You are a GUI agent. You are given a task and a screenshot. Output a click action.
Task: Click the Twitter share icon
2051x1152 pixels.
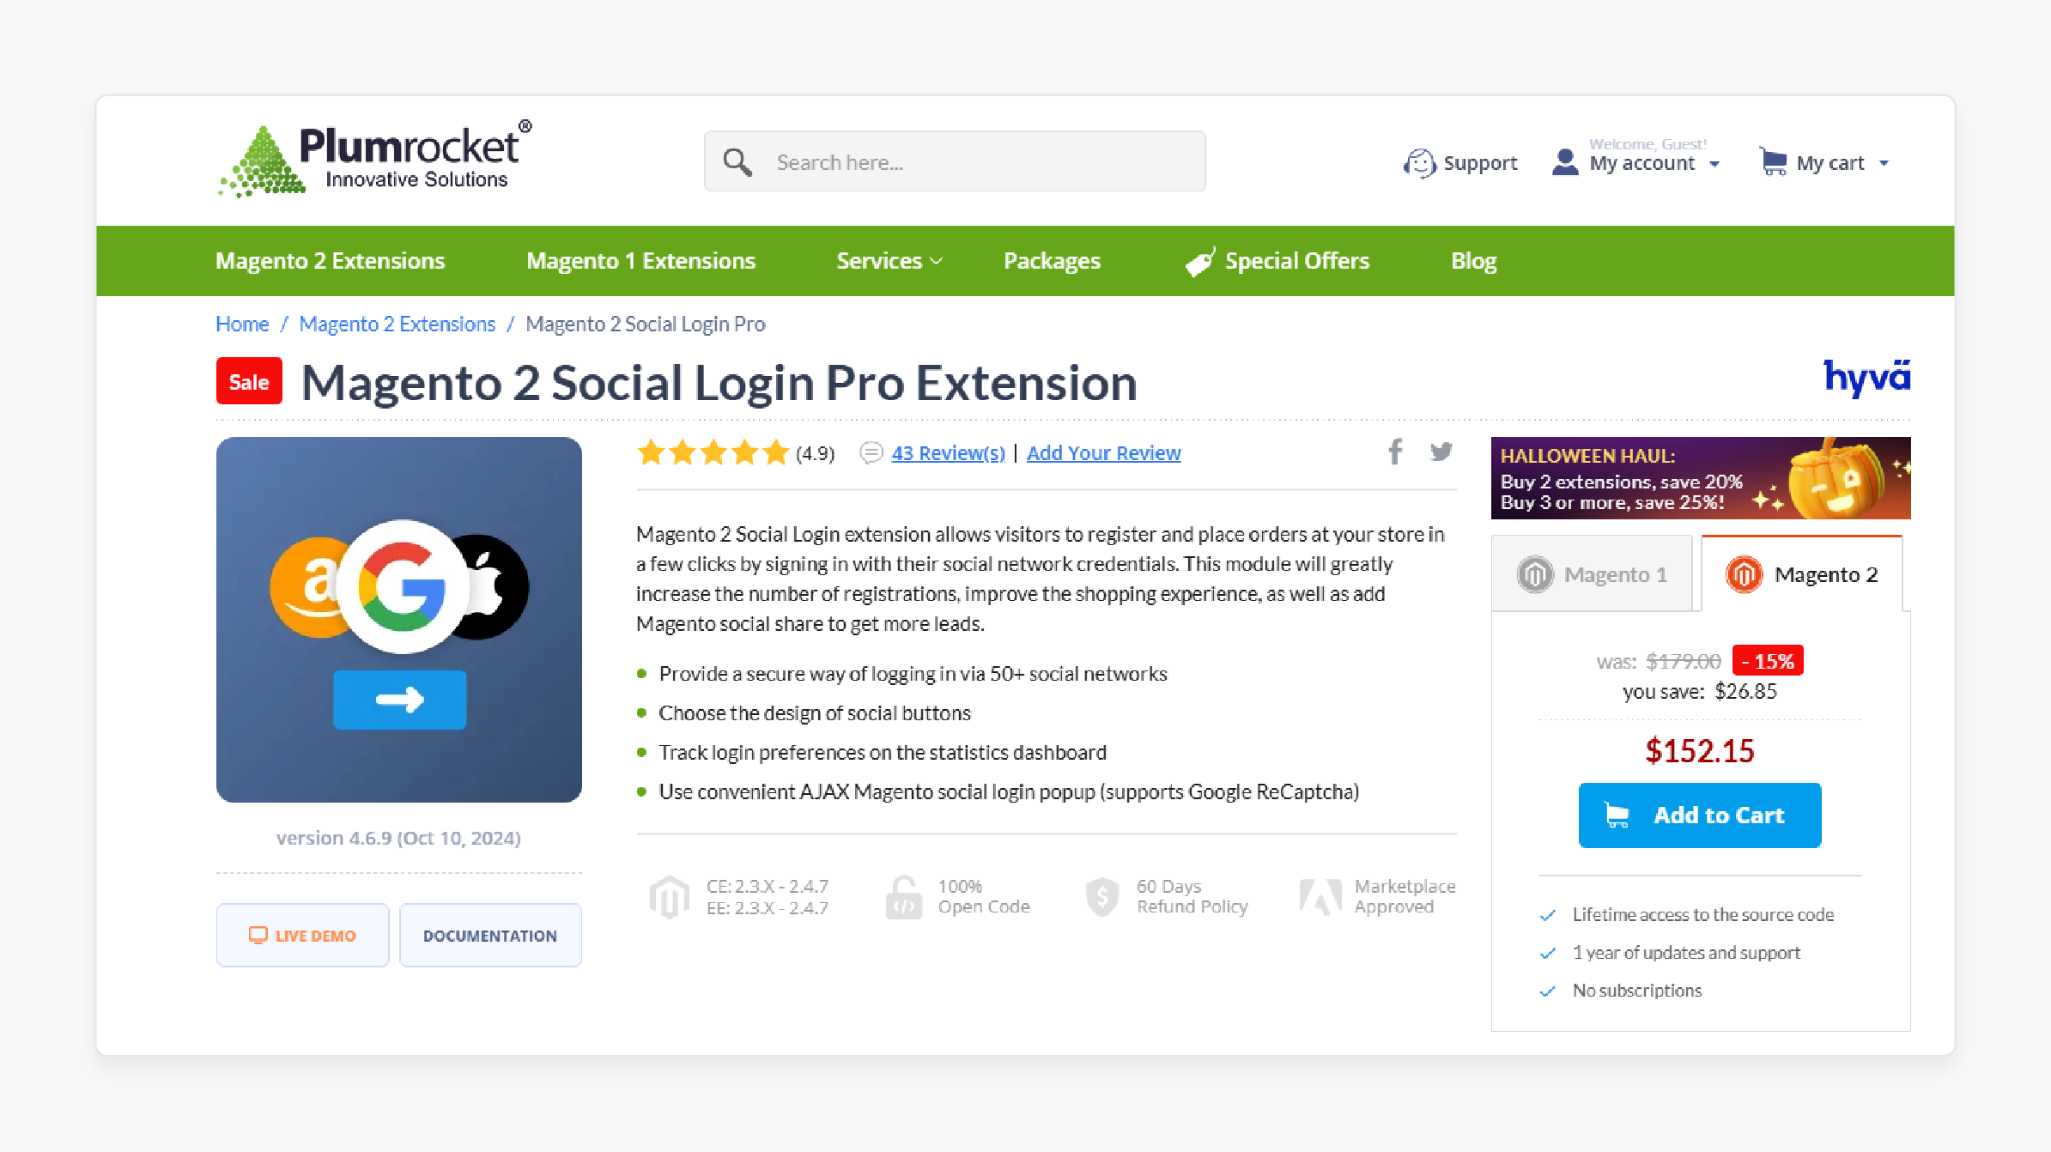pos(1440,452)
